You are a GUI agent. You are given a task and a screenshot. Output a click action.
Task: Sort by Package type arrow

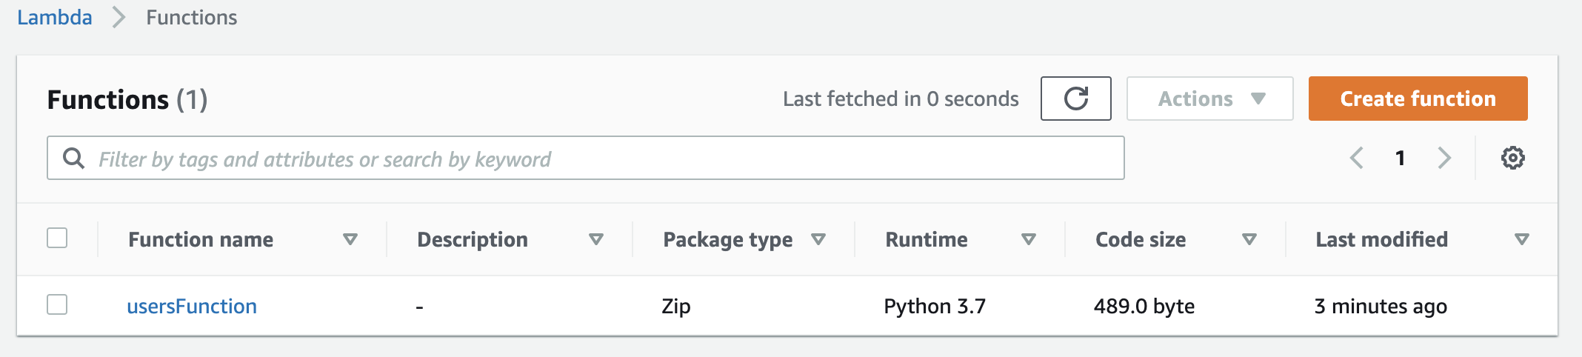[x=818, y=239]
